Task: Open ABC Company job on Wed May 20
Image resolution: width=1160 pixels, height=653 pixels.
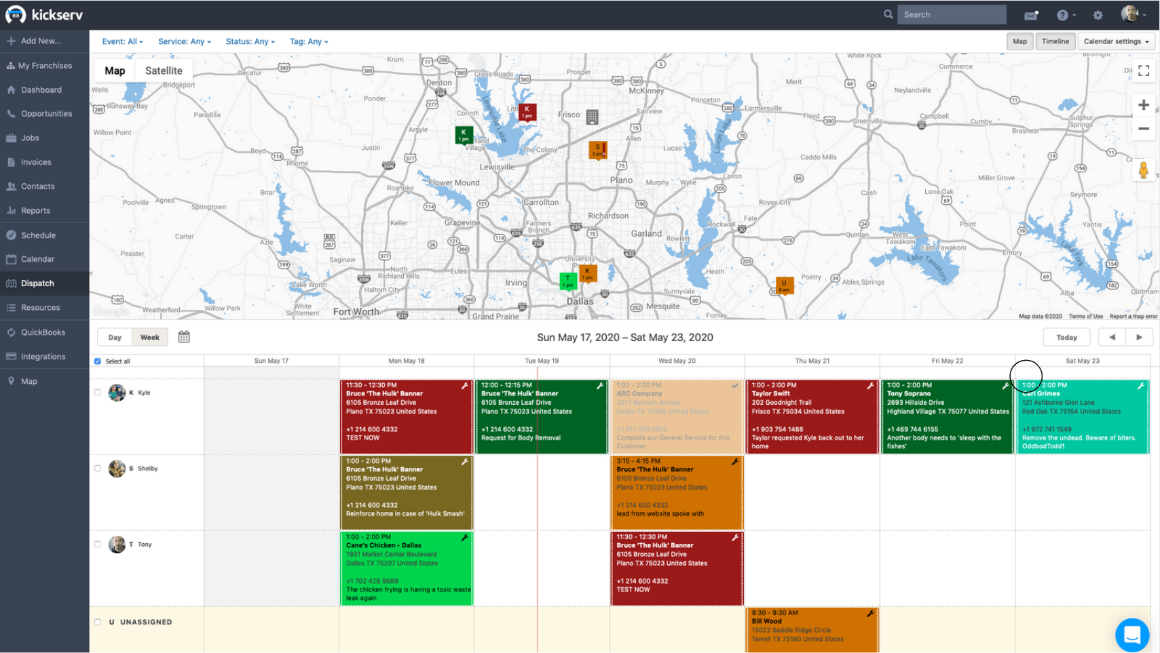Action: [677, 416]
